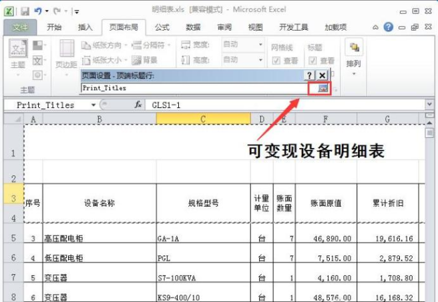
Task: Save the workbook using the floppy icon
Action: [25, 11]
